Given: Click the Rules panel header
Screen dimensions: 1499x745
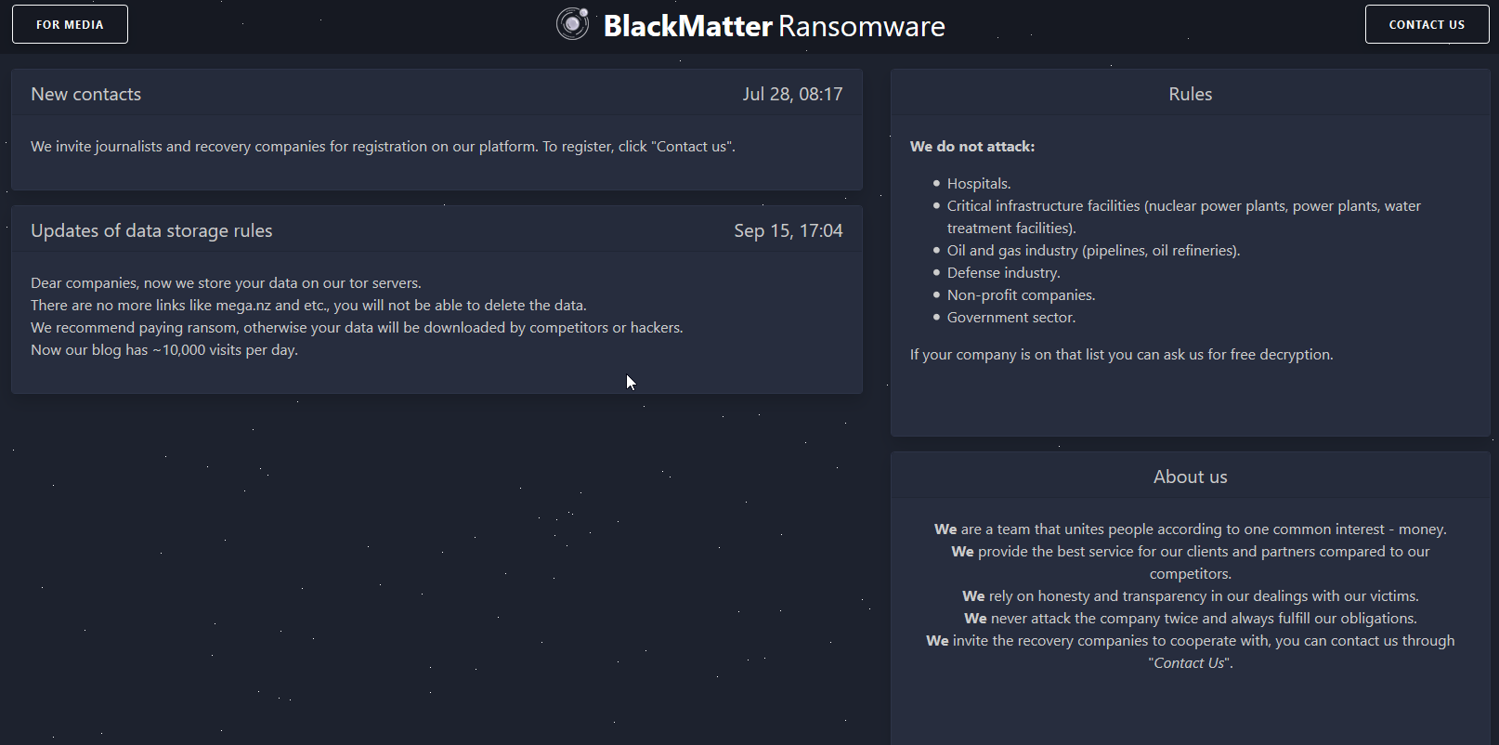Looking at the screenshot, I should pos(1190,94).
